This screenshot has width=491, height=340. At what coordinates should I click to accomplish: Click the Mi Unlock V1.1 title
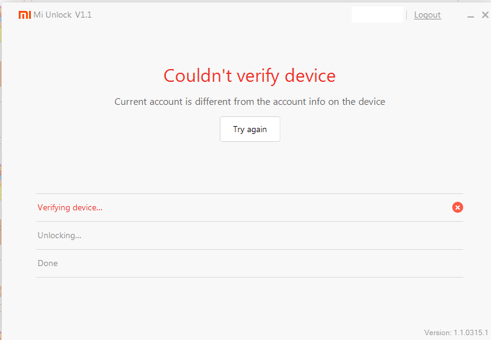tap(62, 15)
